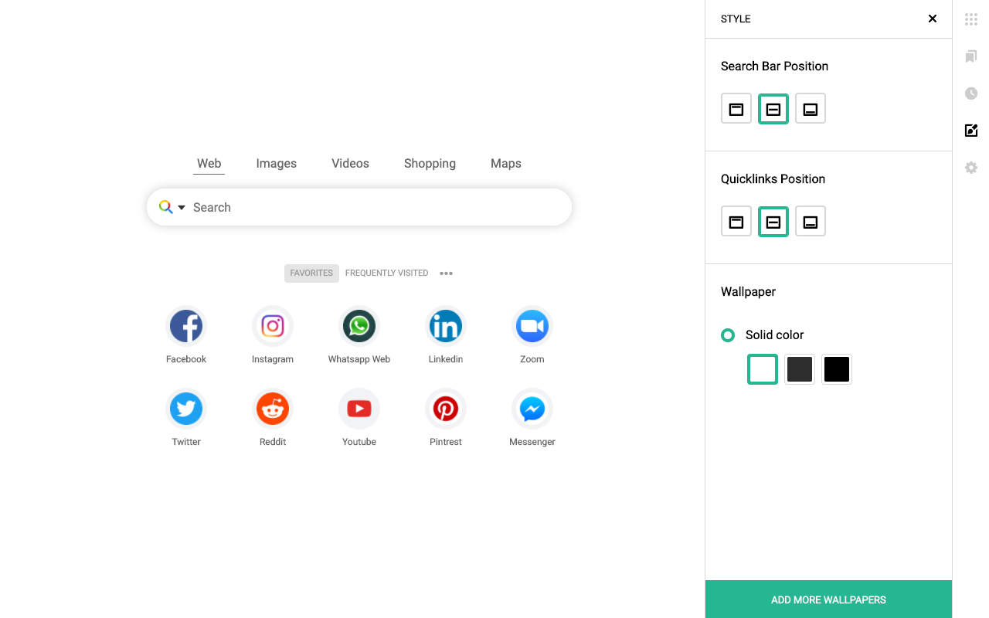Close the STYLE panel

(933, 19)
